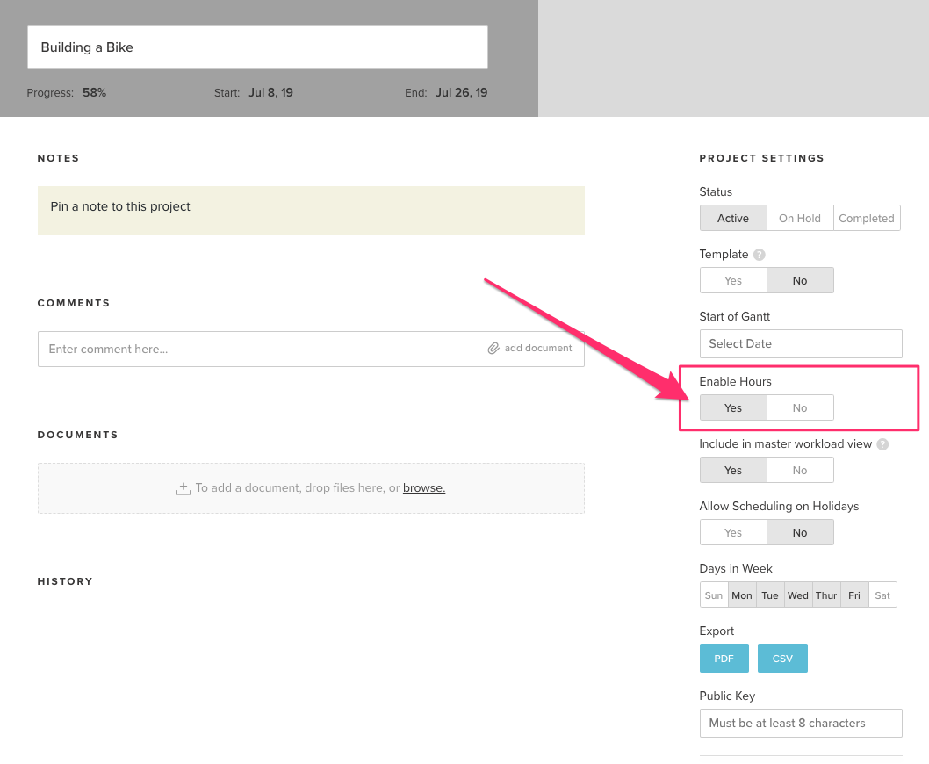The height and width of the screenshot is (764, 929).
Task: Enable Template for this project
Action: coord(732,279)
